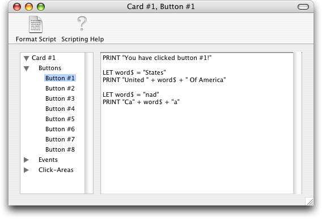Open Button #8 script
This screenshot has width=322, height=219.
(x=60, y=149)
